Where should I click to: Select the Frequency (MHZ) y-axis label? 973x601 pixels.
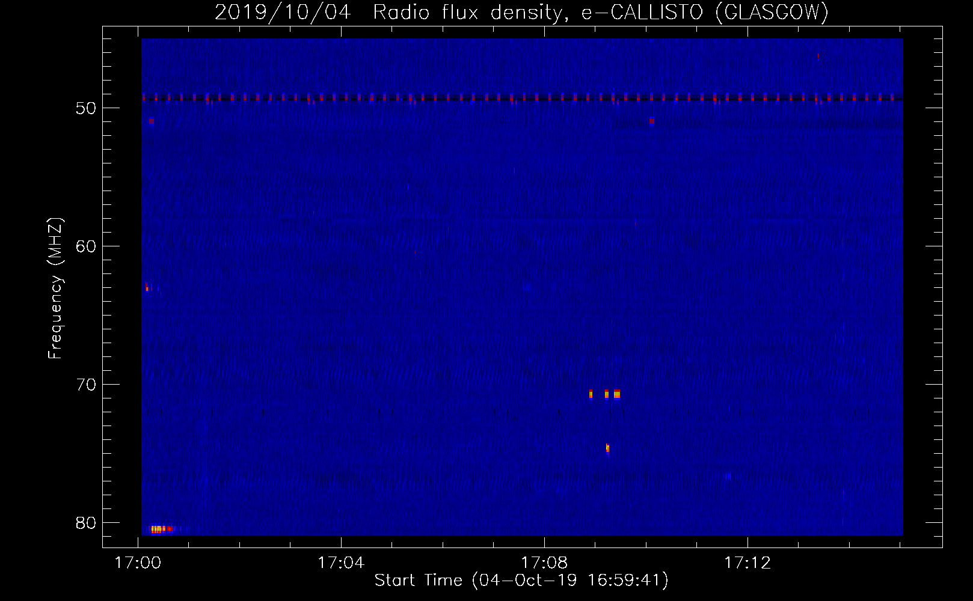[x=55, y=288]
